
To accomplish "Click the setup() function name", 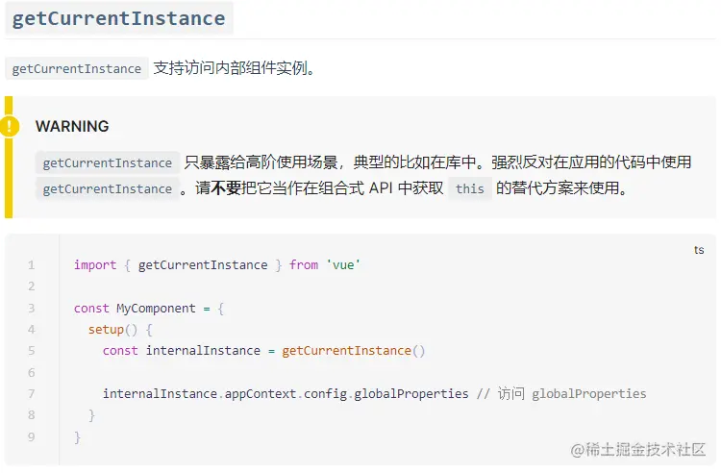I will [x=112, y=330].
